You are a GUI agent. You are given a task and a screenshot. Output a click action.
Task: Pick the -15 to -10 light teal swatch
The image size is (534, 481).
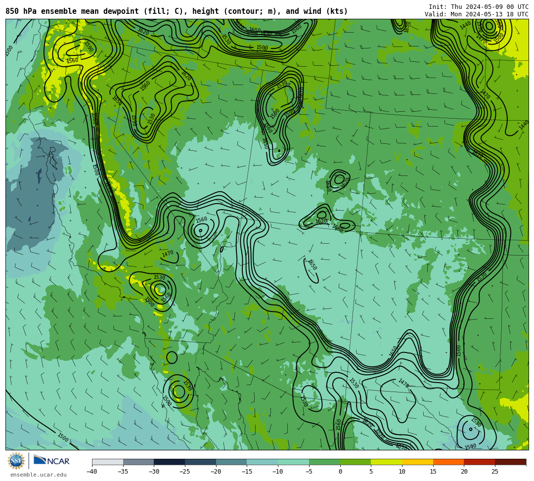click(x=263, y=462)
